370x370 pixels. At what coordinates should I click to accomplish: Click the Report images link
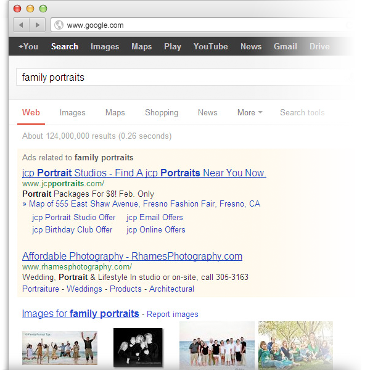click(173, 314)
